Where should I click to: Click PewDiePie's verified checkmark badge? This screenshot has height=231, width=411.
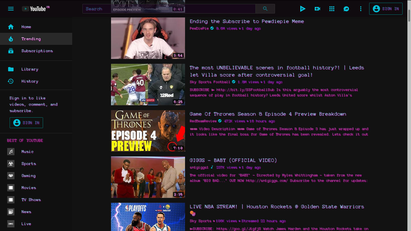click(x=212, y=29)
